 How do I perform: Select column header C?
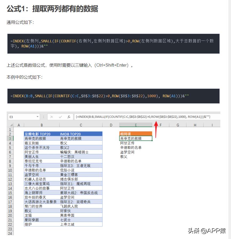81,125
